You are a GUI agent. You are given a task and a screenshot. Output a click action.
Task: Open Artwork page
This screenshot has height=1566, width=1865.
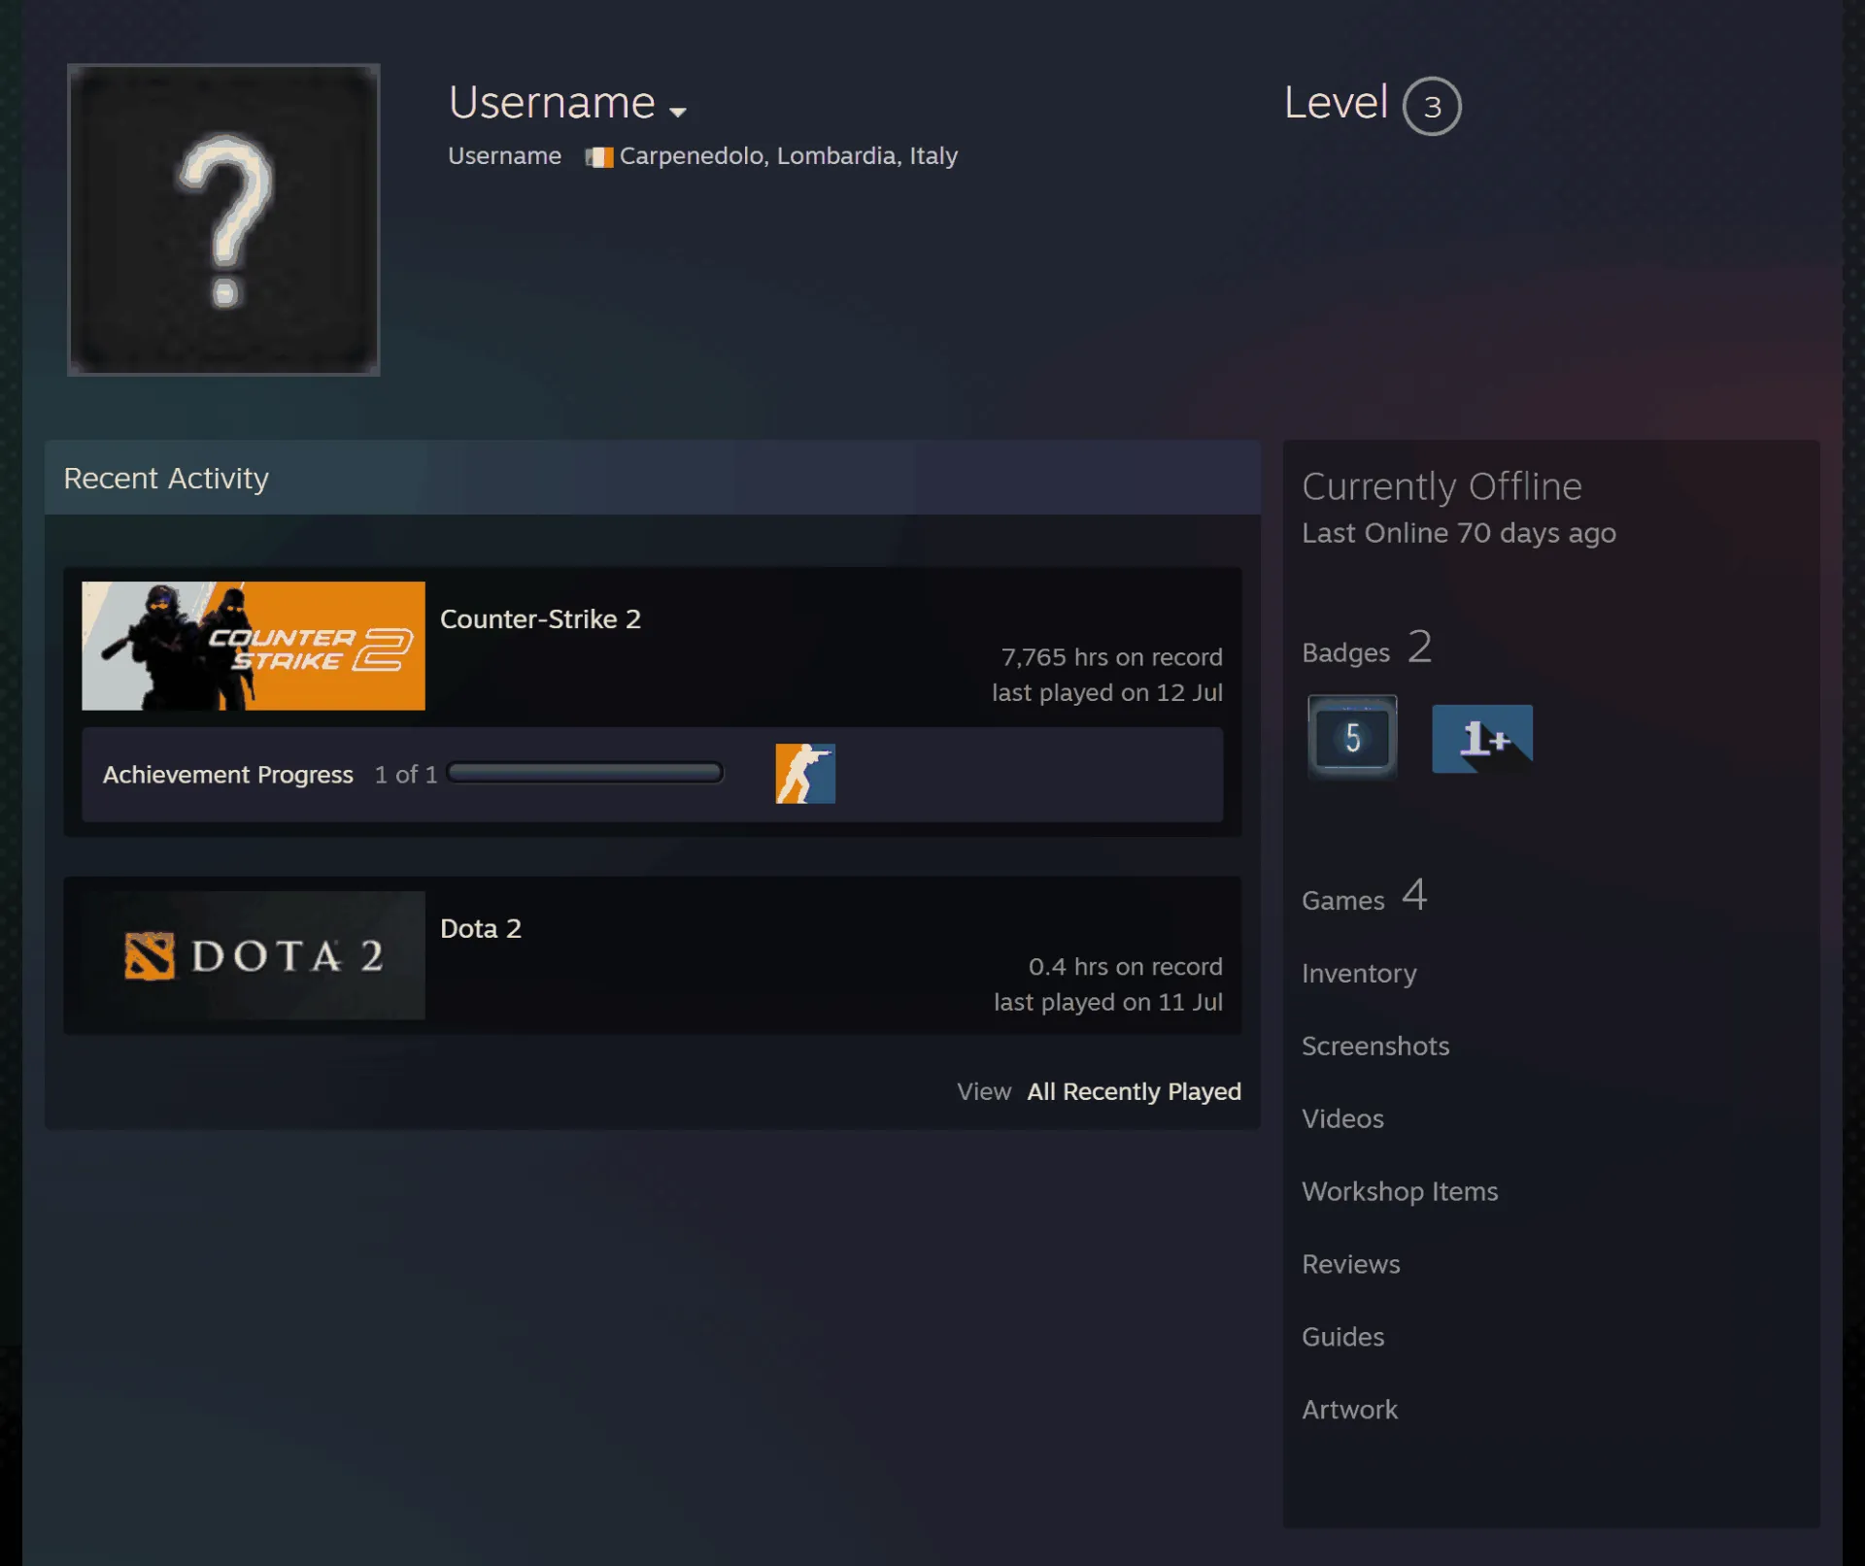1349,1410
